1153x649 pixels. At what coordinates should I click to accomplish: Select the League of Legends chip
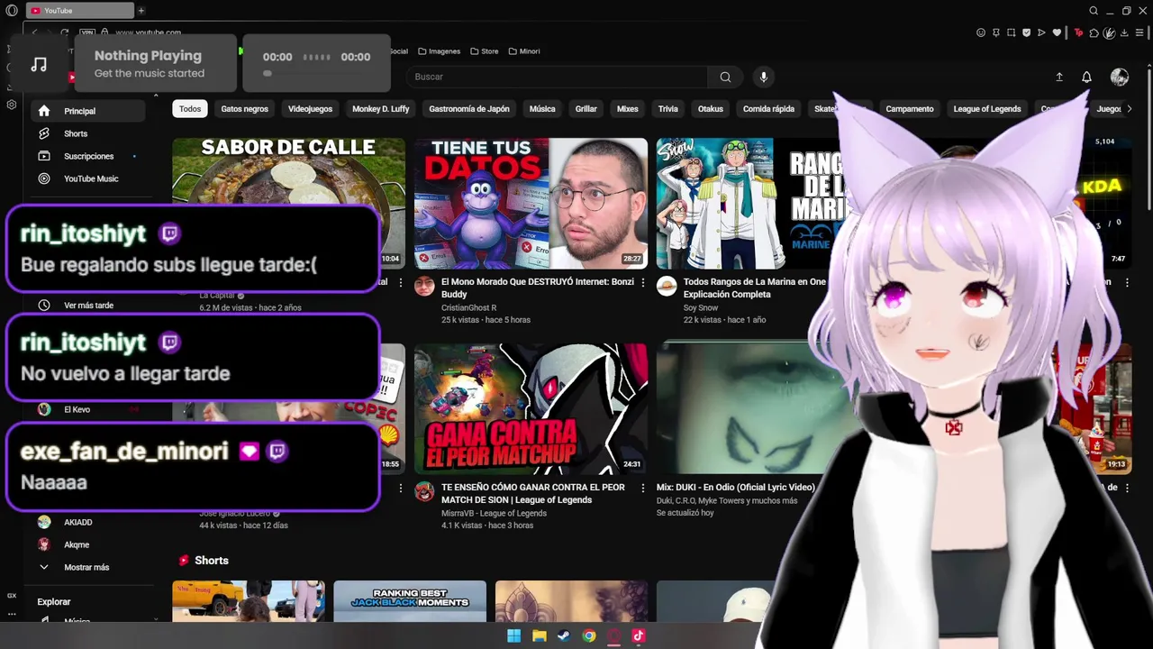click(987, 109)
